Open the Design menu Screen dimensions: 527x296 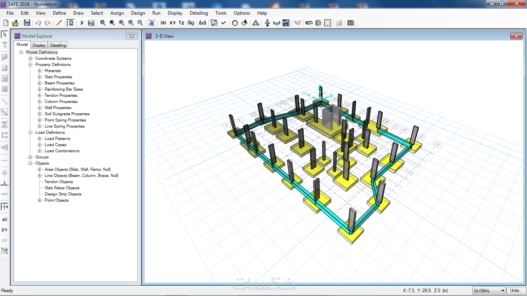[x=138, y=13]
